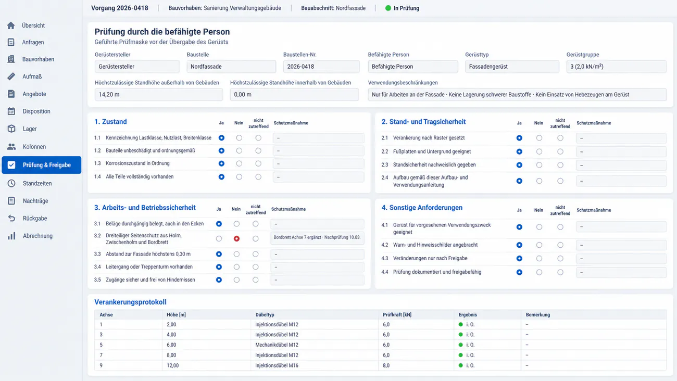Click the Anfragen list icon

coord(11,42)
